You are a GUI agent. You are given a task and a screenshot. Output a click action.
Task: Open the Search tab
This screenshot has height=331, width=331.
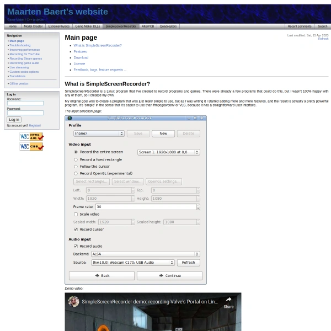[322, 26]
